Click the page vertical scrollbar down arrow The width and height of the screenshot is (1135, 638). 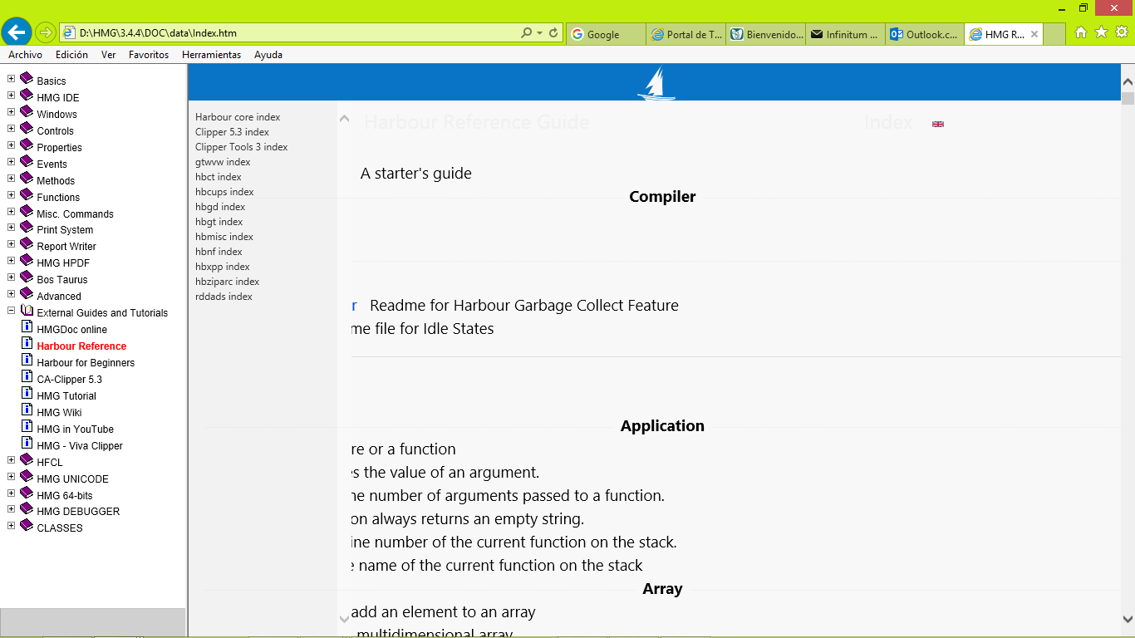tap(1128, 619)
